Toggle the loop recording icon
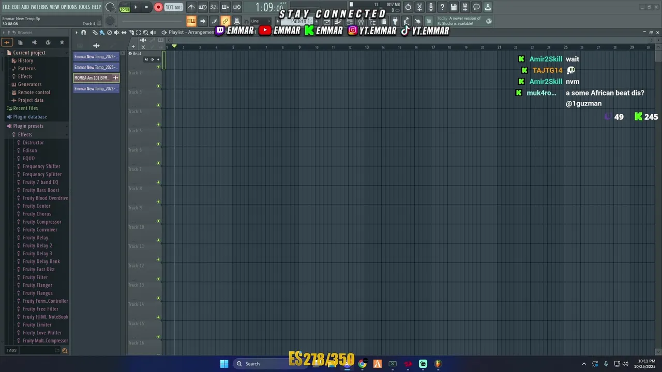662x372 pixels. click(x=237, y=7)
